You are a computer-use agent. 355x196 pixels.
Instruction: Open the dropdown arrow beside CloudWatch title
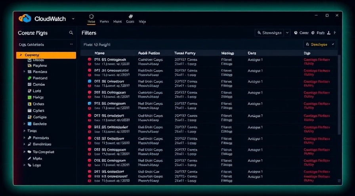point(73,19)
